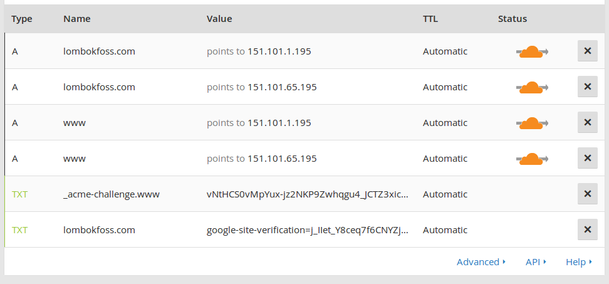Edit name www in 151.101.65.195 row
Image resolution: width=609 pixels, height=284 pixels.
(74, 159)
